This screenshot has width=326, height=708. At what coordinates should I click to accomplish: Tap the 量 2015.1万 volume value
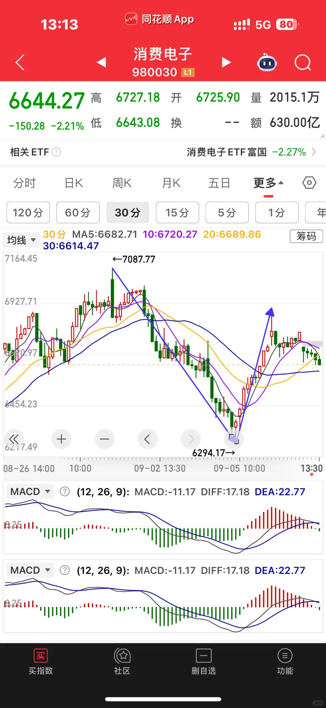(x=285, y=97)
